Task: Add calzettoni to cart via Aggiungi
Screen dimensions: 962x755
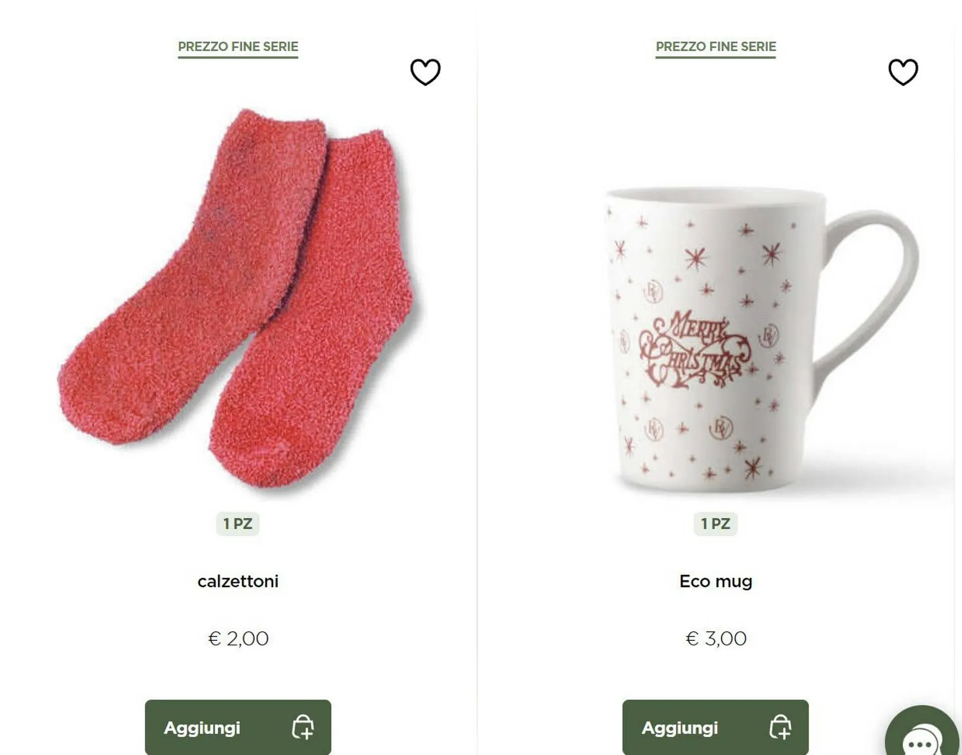Action: pyautogui.click(x=238, y=727)
